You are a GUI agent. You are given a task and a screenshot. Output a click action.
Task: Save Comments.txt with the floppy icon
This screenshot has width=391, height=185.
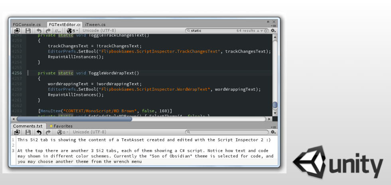click(x=28, y=132)
